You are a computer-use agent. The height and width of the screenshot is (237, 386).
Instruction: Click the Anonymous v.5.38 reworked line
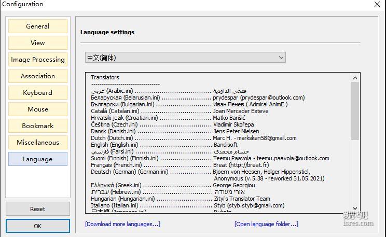click(269, 178)
